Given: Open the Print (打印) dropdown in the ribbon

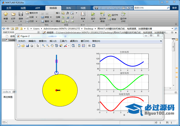Looking at the screenshot, I should point(37,21).
